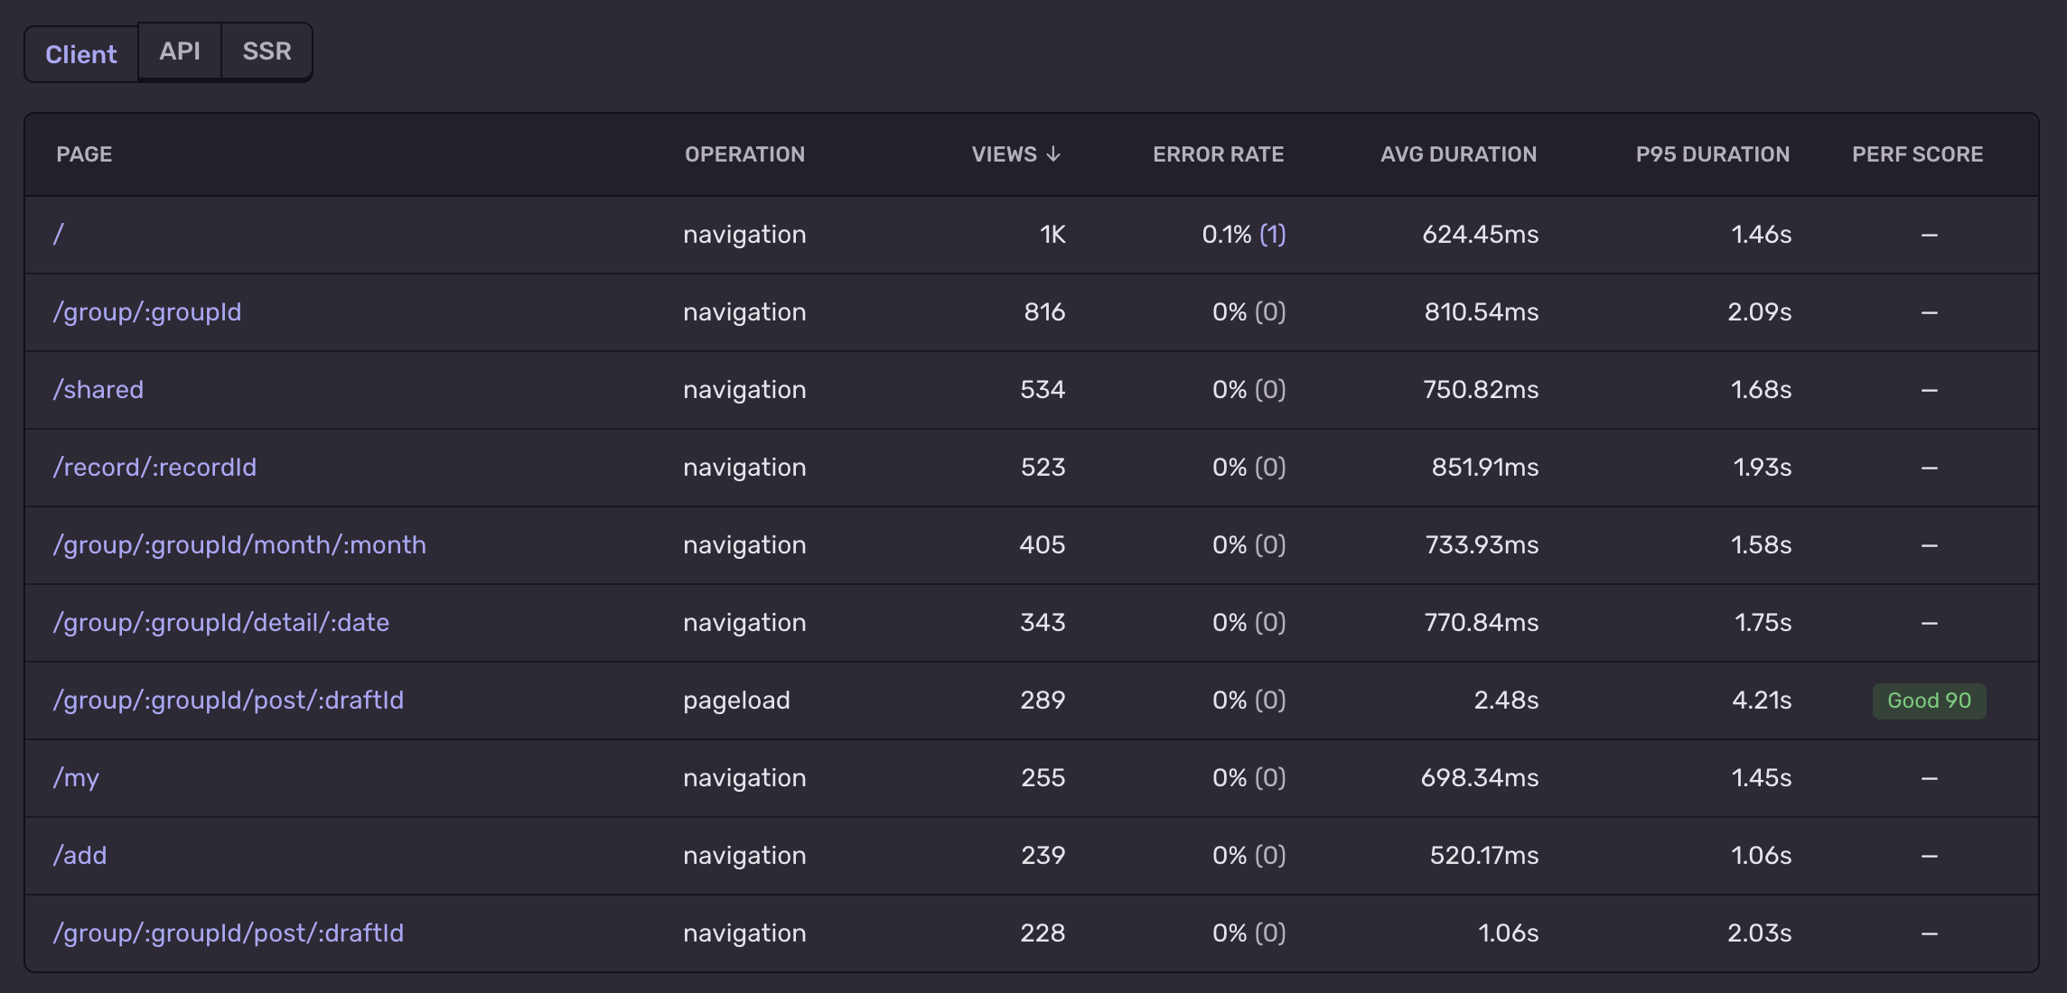Sort by Operation column header

point(744,154)
